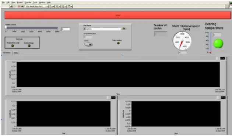Open the Operate menu
The height and width of the screenshot is (136, 232).
point(28,3)
